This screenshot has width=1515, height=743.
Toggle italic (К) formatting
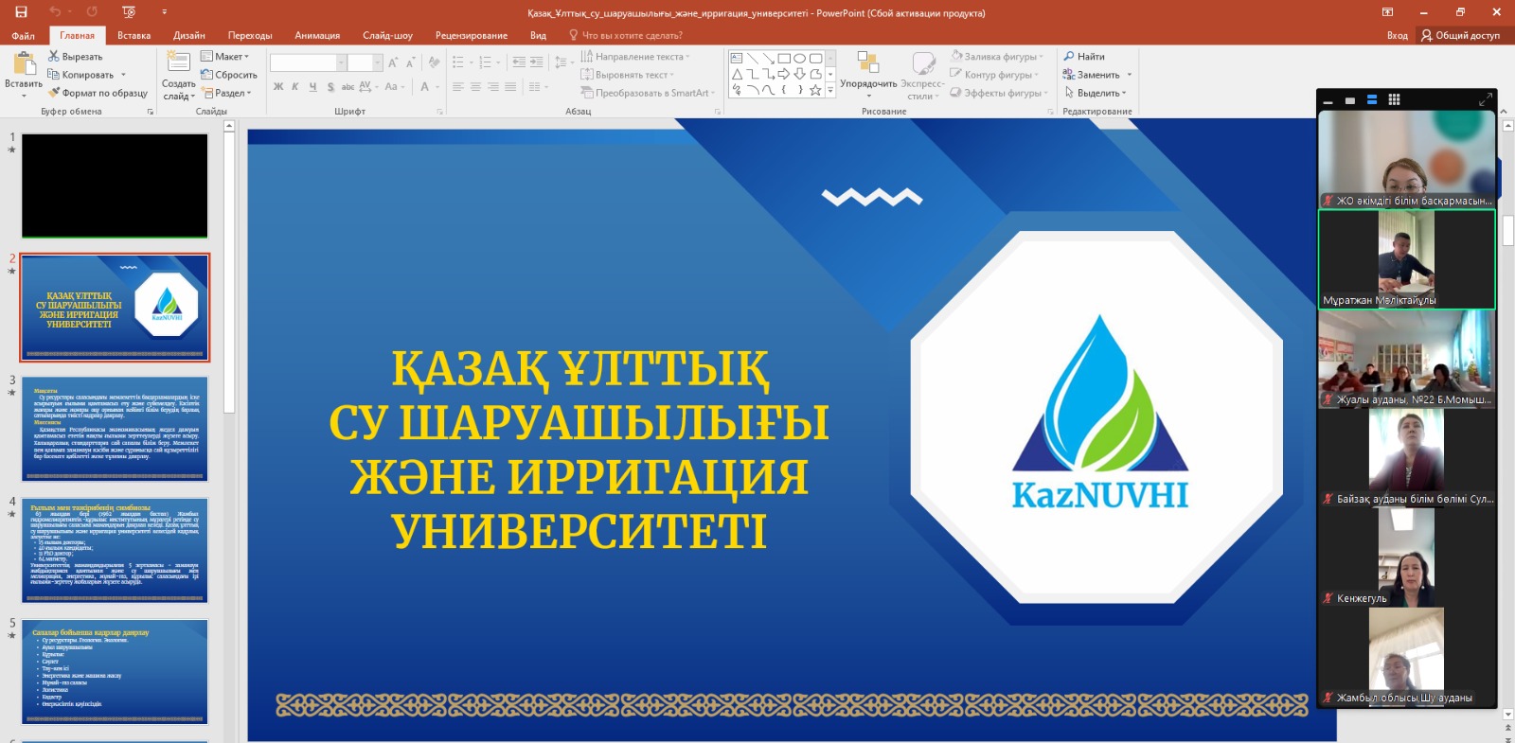click(x=295, y=86)
